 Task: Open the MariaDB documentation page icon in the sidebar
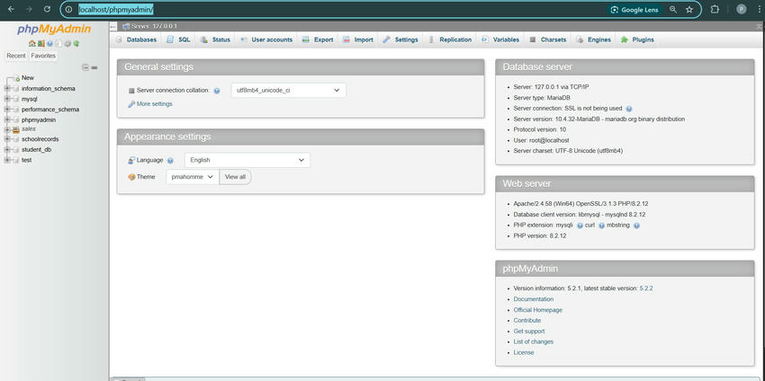pyautogui.click(x=58, y=43)
